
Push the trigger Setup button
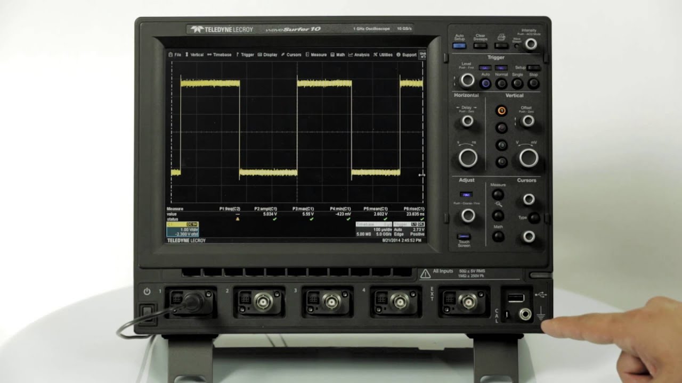coord(534,68)
